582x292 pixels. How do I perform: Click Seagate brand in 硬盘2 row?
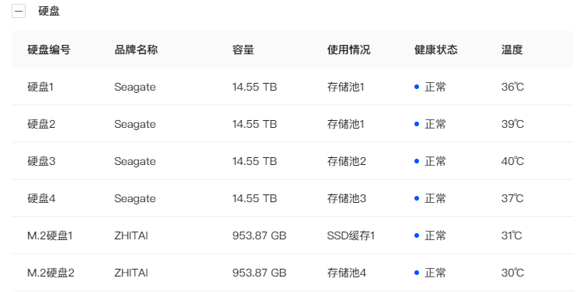(135, 125)
